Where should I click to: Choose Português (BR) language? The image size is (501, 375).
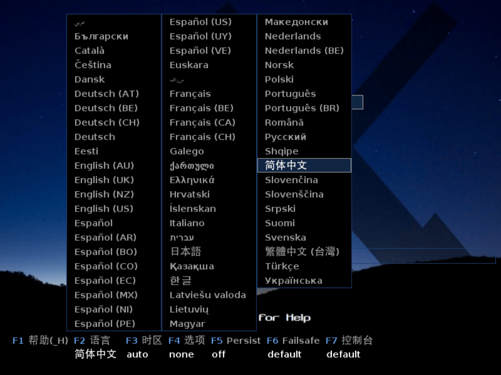(302, 108)
